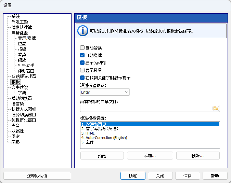Confirm with the 确定 button
This screenshot has width=231, height=183.
(x=133, y=176)
